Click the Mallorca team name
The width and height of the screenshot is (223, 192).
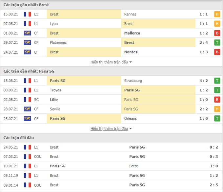[x=132, y=33]
